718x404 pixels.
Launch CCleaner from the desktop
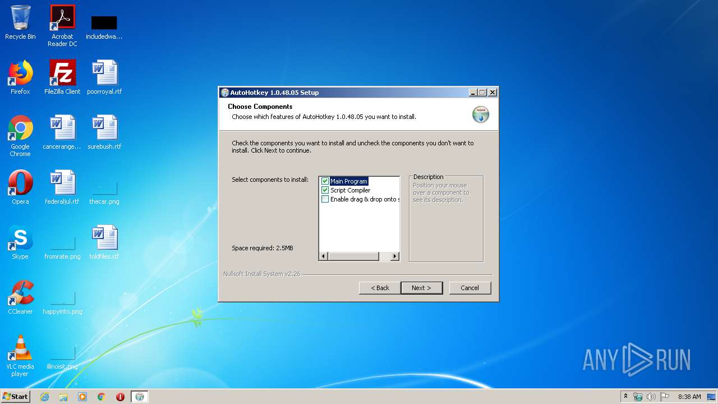[20, 297]
